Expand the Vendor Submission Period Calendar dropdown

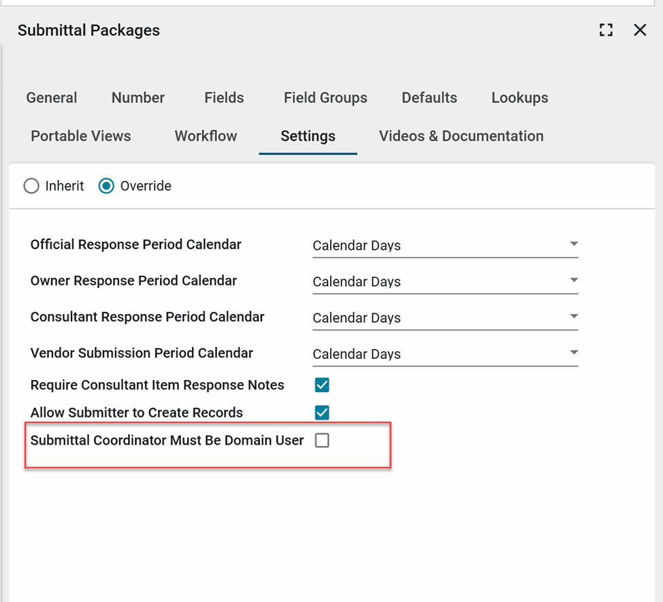445,353
